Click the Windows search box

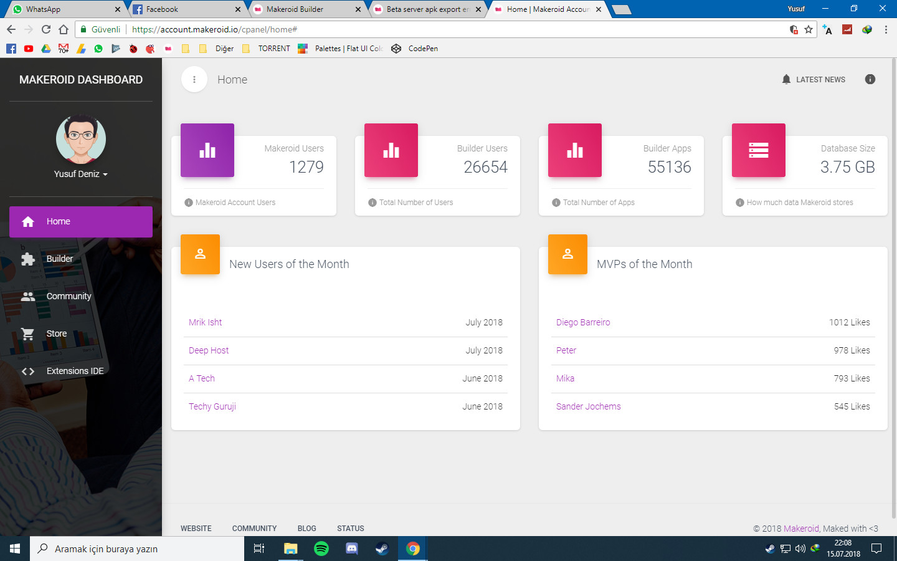137,549
